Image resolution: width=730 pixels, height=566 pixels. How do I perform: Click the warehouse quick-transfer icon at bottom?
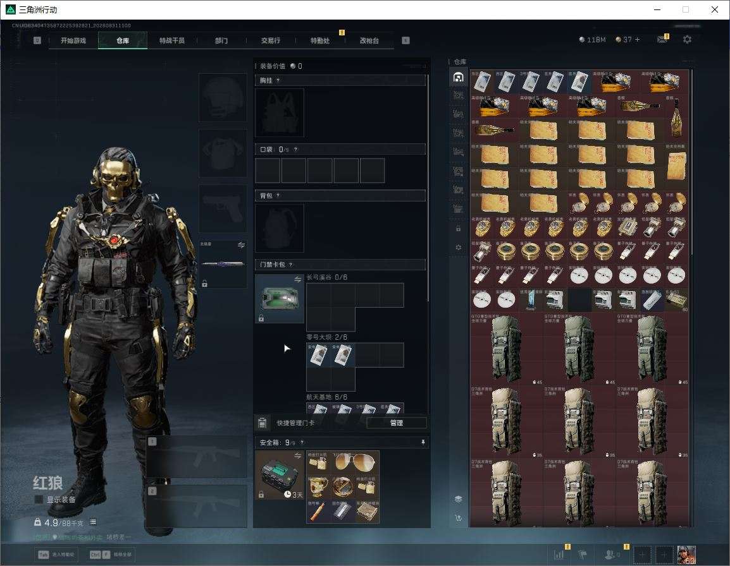pos(459,518)
